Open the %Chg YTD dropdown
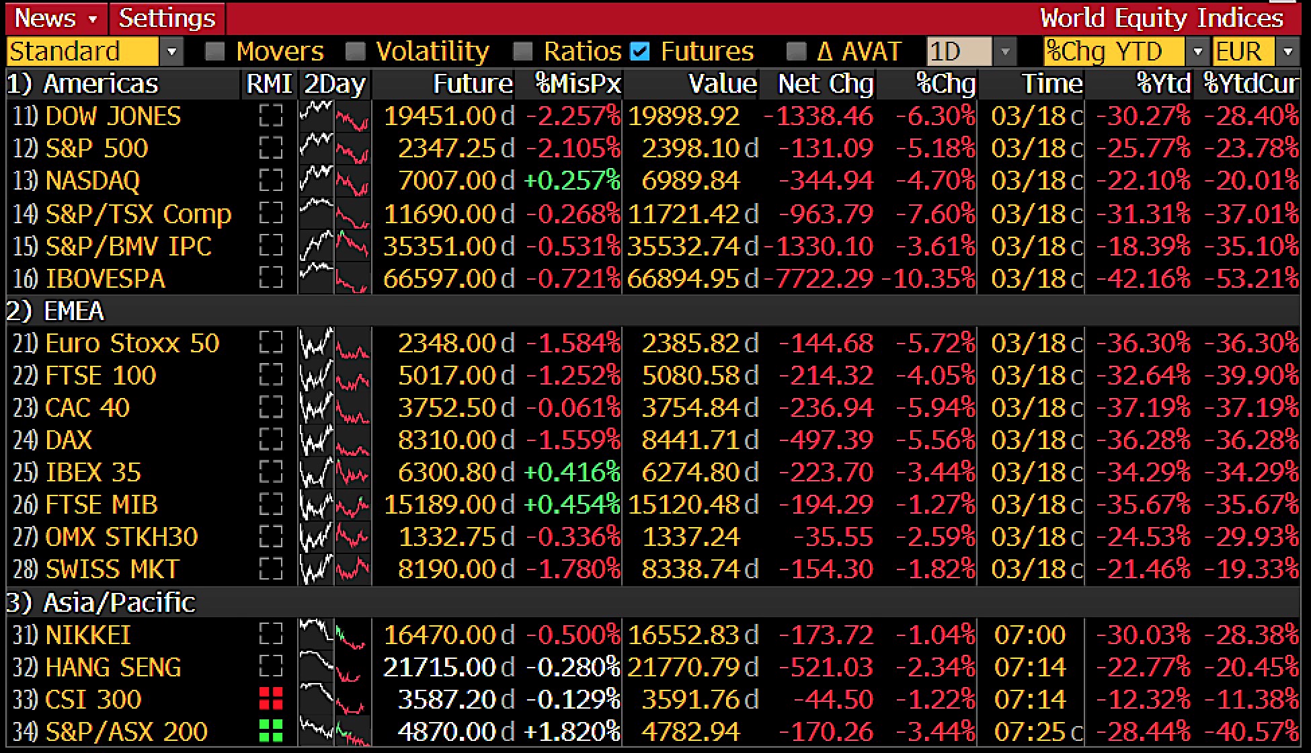This screenshot has height=753, width=1311. coord(1197,52)
